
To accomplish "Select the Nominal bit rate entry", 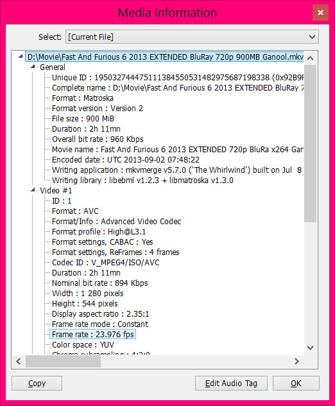I will click(x=100, y=283).
